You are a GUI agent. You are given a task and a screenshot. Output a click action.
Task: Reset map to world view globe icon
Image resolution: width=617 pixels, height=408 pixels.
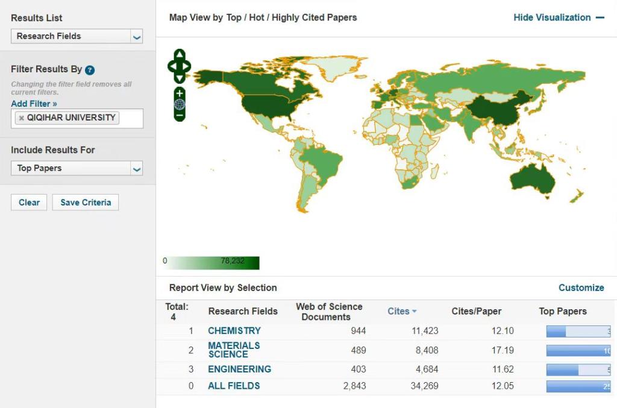coord(180,104)
